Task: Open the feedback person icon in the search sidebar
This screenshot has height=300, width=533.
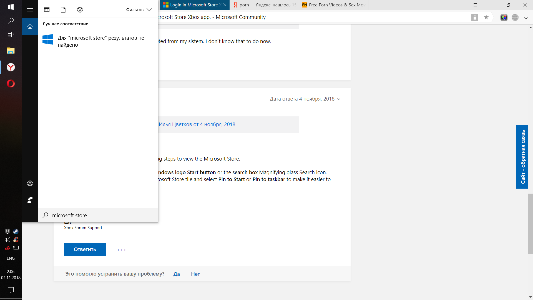Action: click(x=30, y=200)
